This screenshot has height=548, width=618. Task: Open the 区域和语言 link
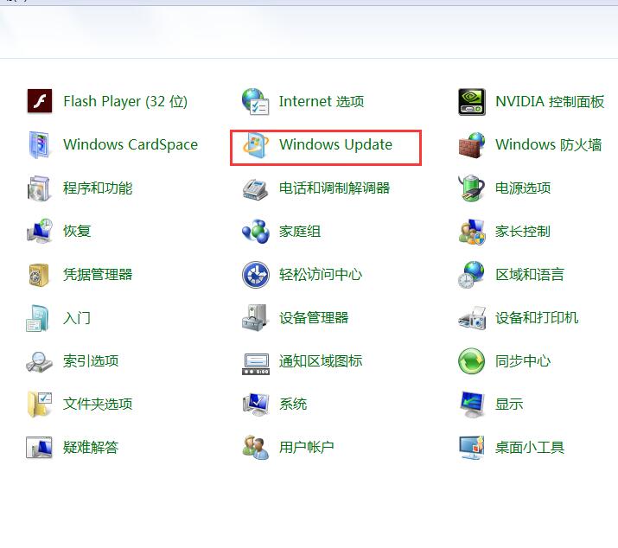(530, 274)
